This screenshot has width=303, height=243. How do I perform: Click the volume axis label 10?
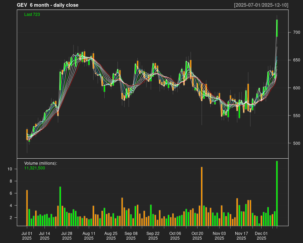tap(10, 169)
